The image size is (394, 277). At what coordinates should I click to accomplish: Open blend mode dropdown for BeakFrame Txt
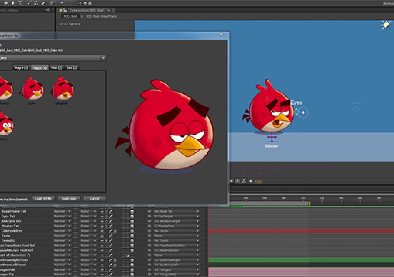point(62,212)
